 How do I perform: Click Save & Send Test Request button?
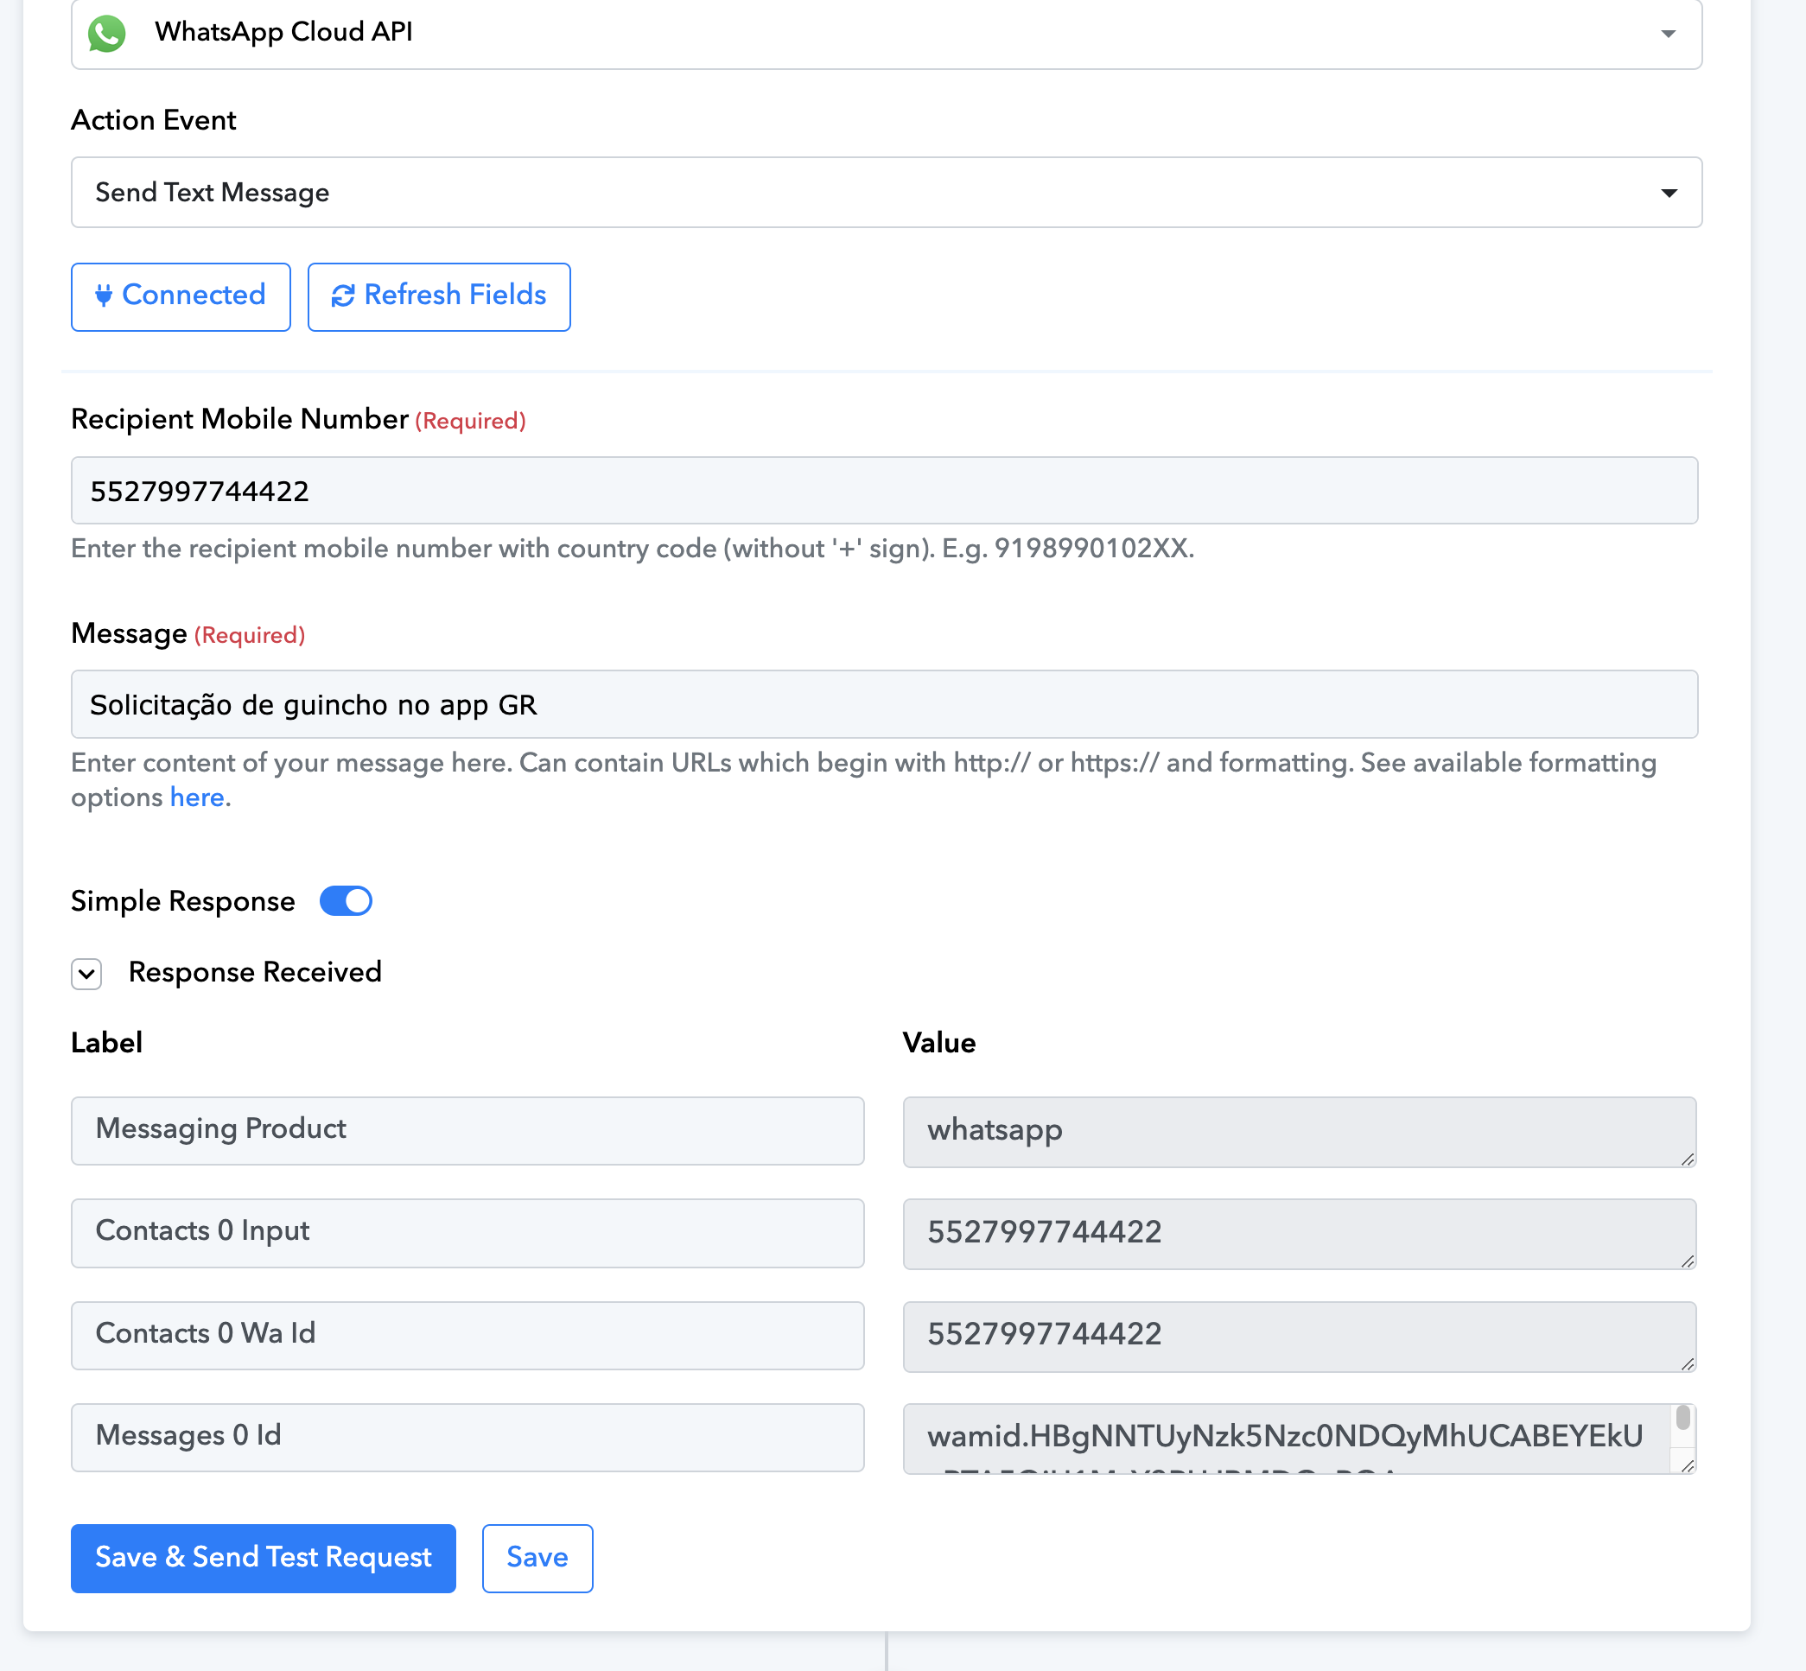(x=264, y=1558)
